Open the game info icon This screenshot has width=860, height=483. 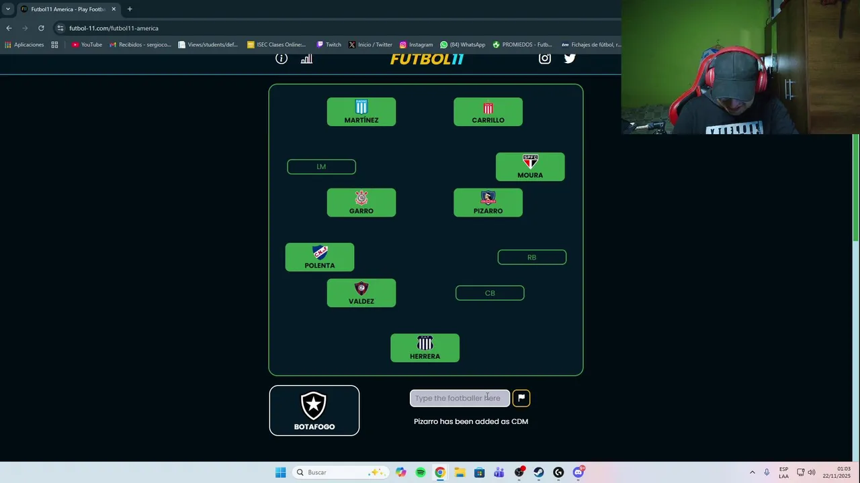pos(282,58)
